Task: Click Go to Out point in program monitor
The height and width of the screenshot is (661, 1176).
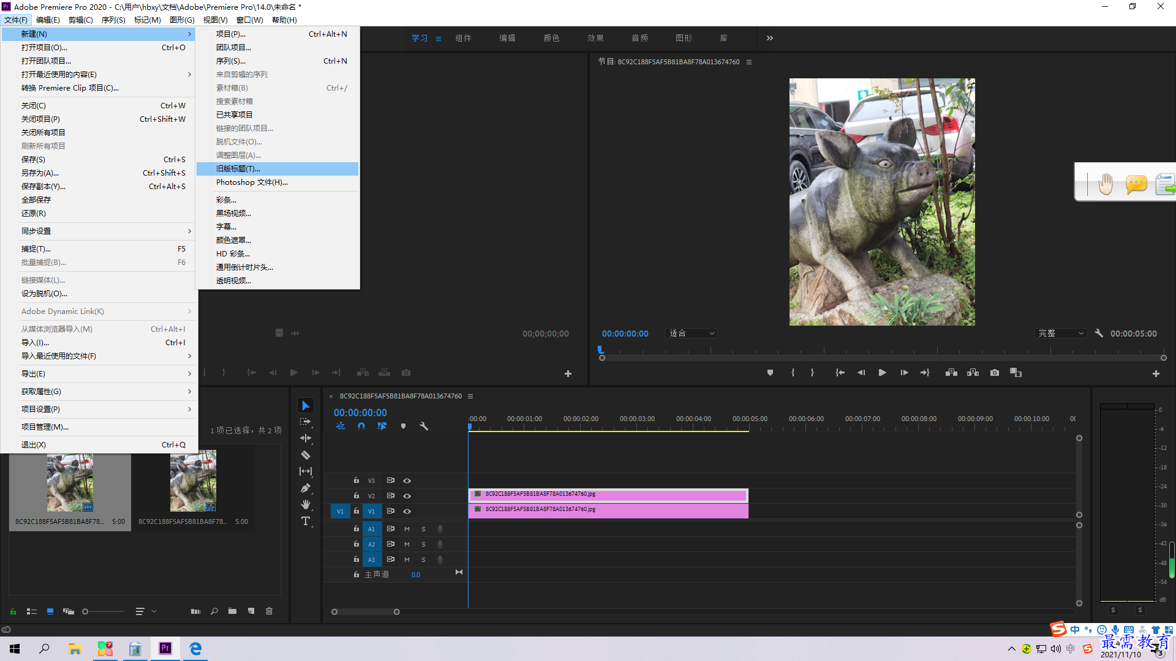Action: [925, 373]
